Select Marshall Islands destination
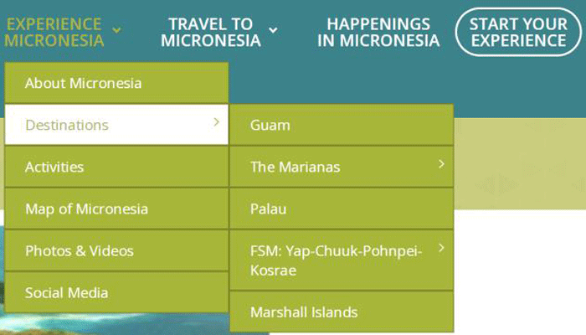586x335 pixels. [342, 312]
